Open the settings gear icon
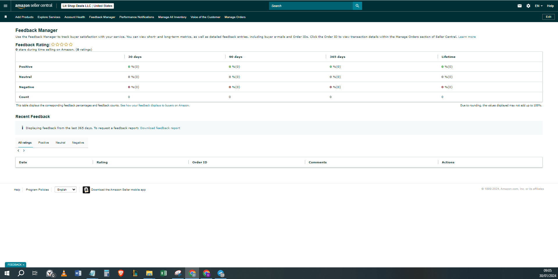Image resolution: width=558 pixels, height=279 pixels. click(x=528, y=6)
